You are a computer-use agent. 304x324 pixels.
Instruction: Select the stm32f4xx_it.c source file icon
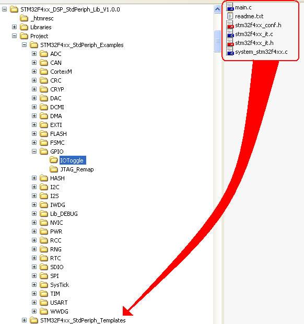click(x=230, y=33)
